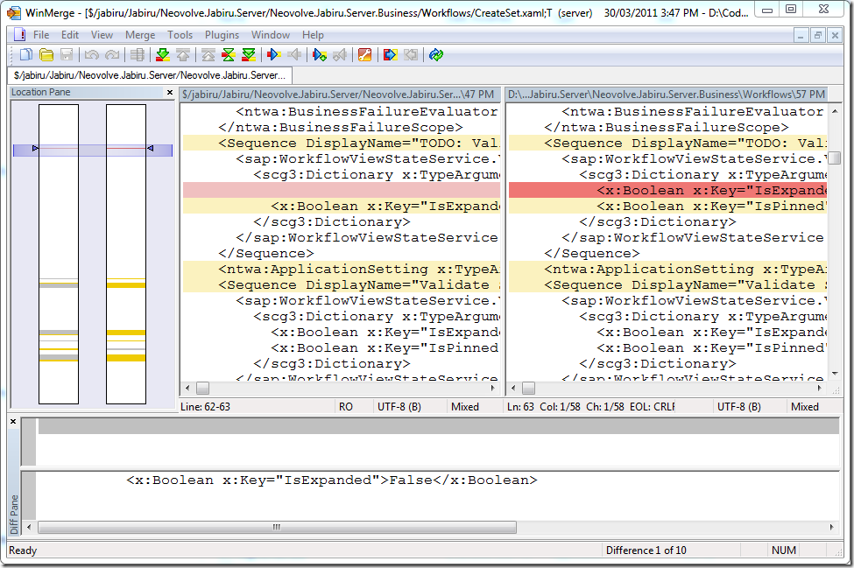The width and height of the screenshot is (854, 568).
Task: Copy all differences to the right
Action: [x=390, y=55]
